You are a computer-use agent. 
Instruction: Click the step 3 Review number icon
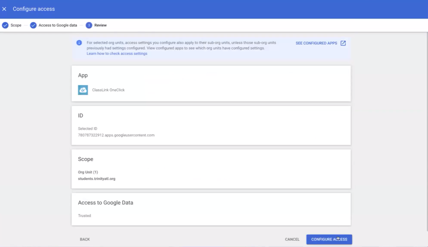pos(89,25)
